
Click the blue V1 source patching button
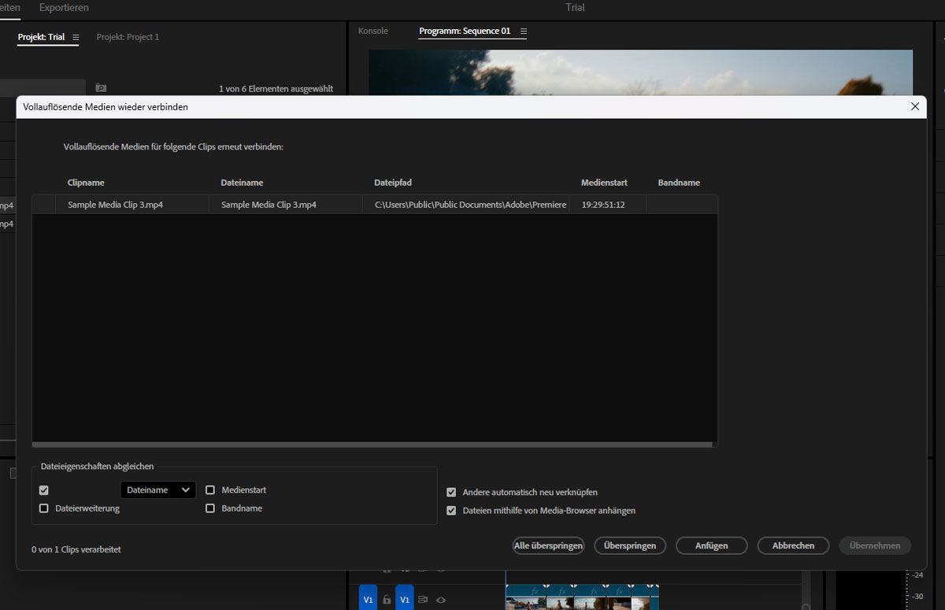coord(368,599)
